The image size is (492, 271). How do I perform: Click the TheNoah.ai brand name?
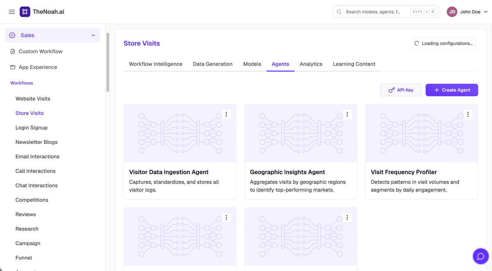48,12
